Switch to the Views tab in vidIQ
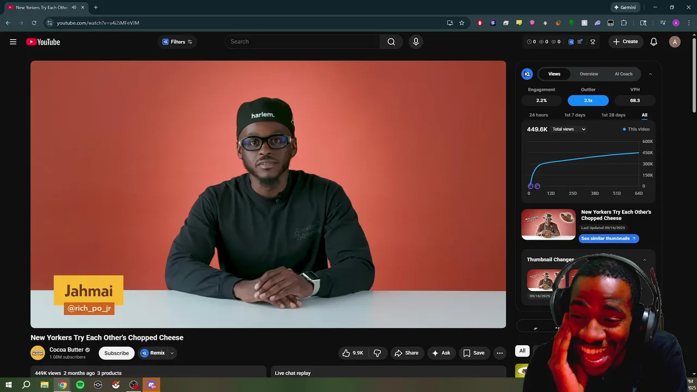Image resolution: width=697 pixels, height=392 pixels. (554, 74)
